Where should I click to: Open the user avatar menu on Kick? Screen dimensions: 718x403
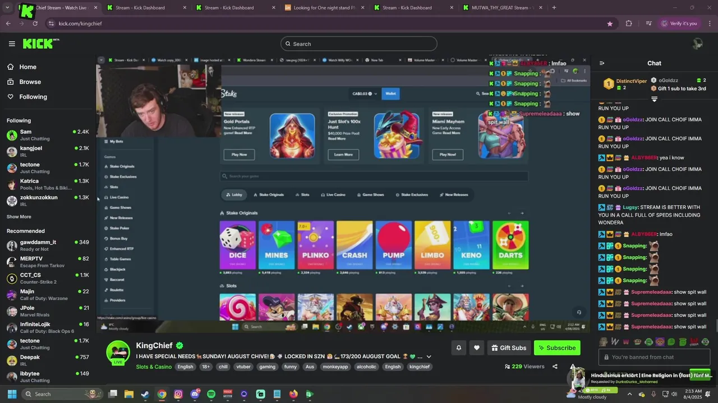[x=697, y=44]
